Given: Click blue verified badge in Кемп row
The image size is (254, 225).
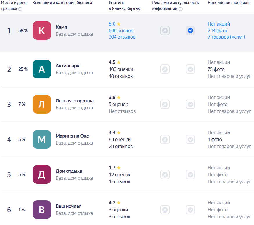Looking at the screenshot, I should (x=190, y=30).
